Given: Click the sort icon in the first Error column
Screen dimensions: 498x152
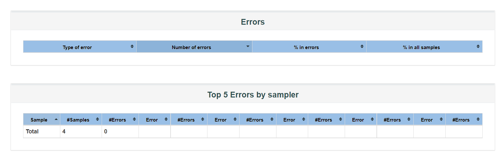Looking at the screenshot, I should [166, 119].
